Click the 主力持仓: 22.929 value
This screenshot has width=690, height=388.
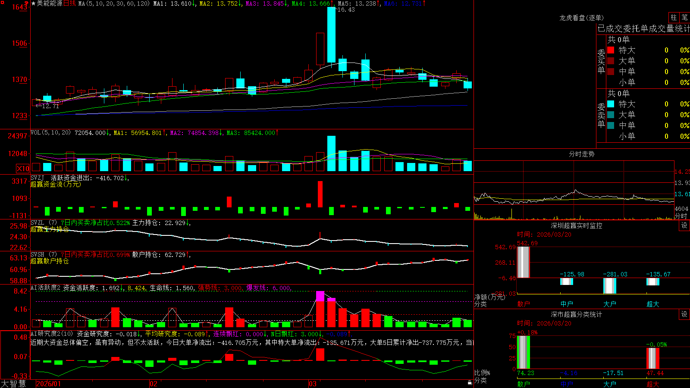161,223
